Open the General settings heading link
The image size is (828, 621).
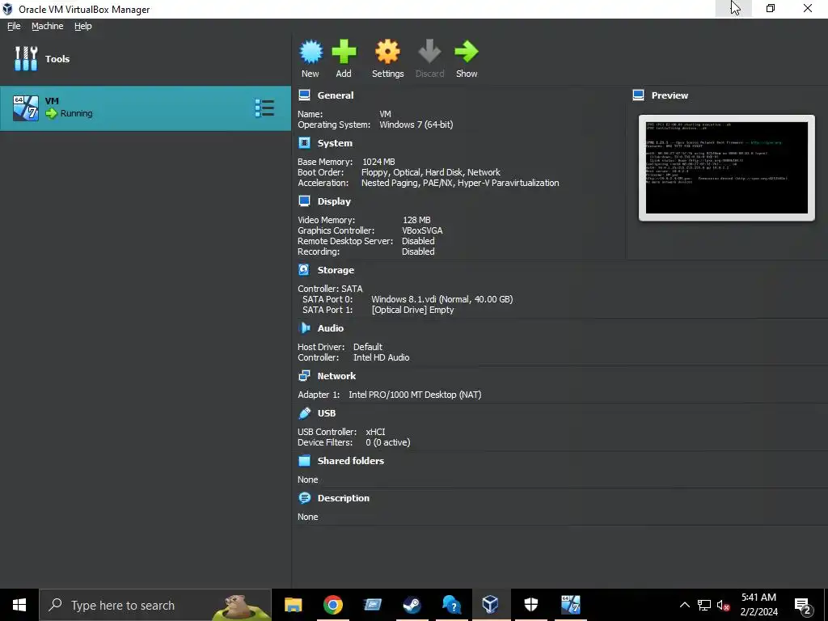tap(336, 95)
